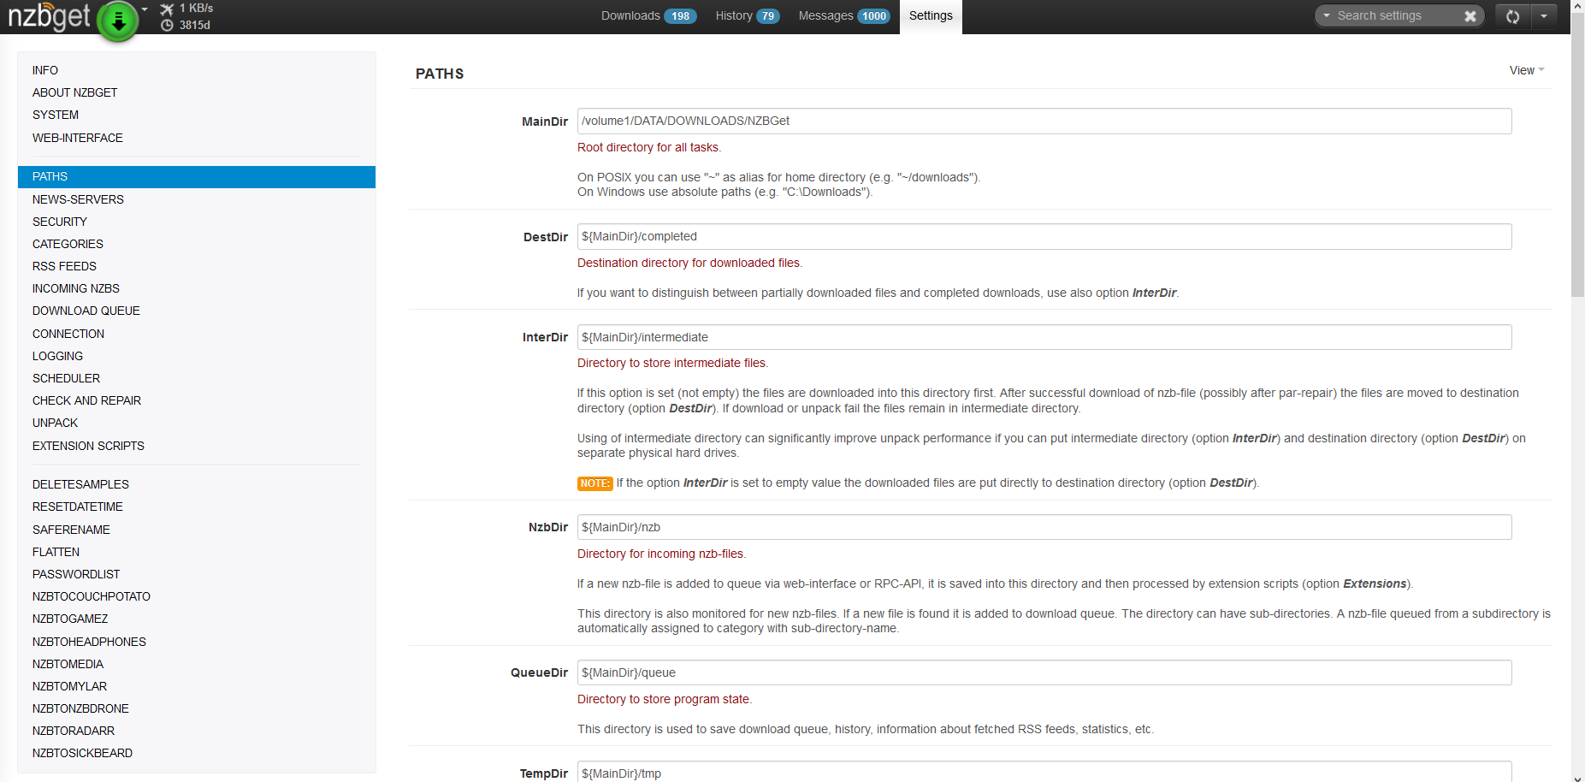Clear search with the X icon
The image size is (1585, 782).
click(x=1470, y=16)
